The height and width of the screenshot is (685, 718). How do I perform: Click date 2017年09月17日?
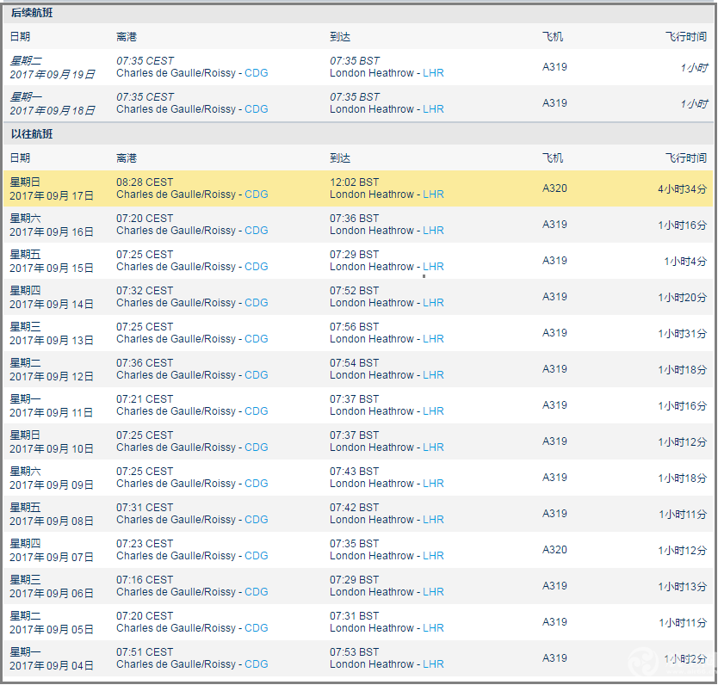[52, 196]
